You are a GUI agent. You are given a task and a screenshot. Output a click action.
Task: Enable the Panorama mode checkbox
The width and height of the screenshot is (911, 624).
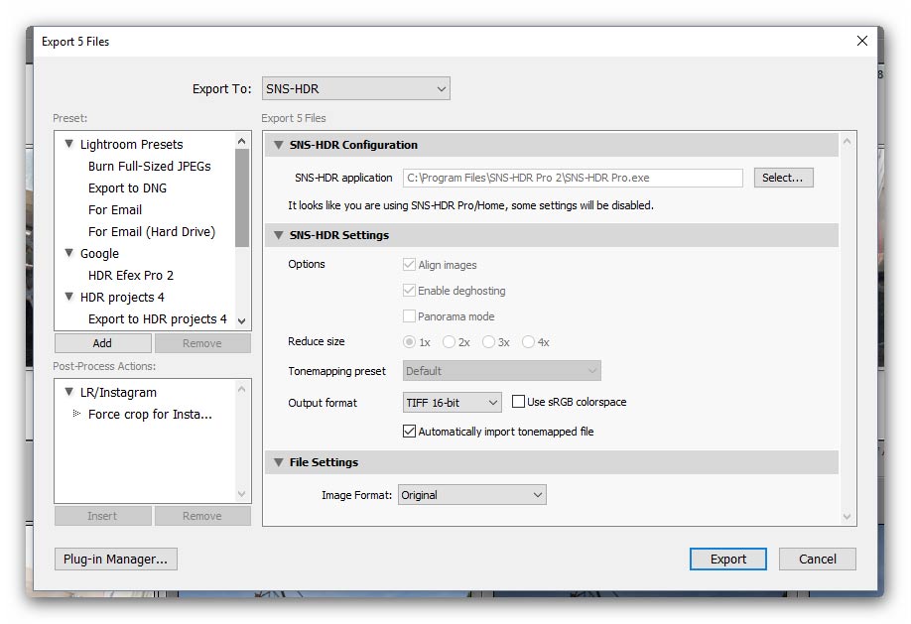click(409, 316)
